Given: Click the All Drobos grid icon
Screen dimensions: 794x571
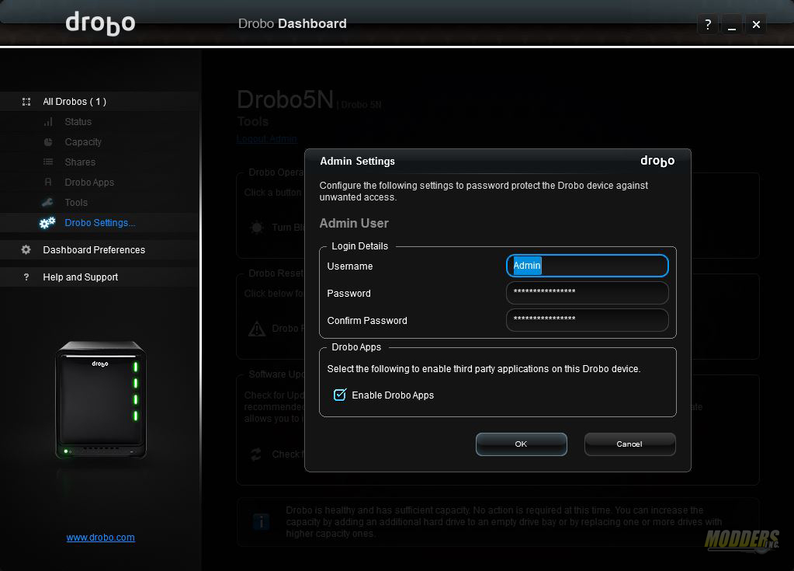Looking at the screenshot, I should click(26, 102).
